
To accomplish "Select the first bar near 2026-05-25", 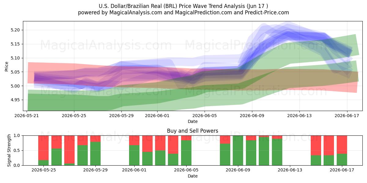I will coord(43,150).
